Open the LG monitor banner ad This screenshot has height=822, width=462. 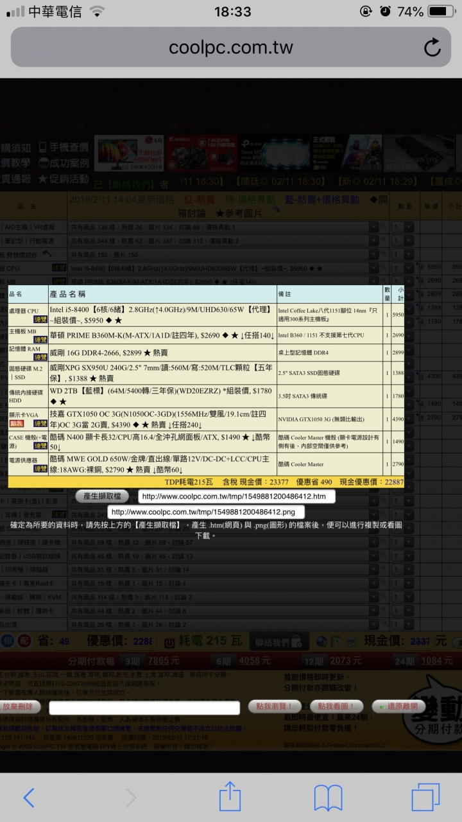click(x=128, y=152)
